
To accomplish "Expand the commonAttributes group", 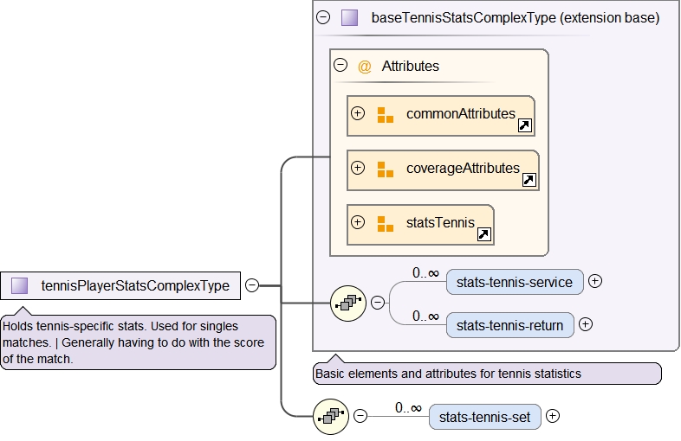I will [358, 113].
